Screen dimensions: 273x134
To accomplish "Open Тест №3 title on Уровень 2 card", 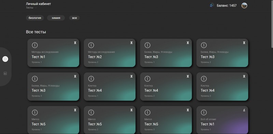I will [207, 57].
